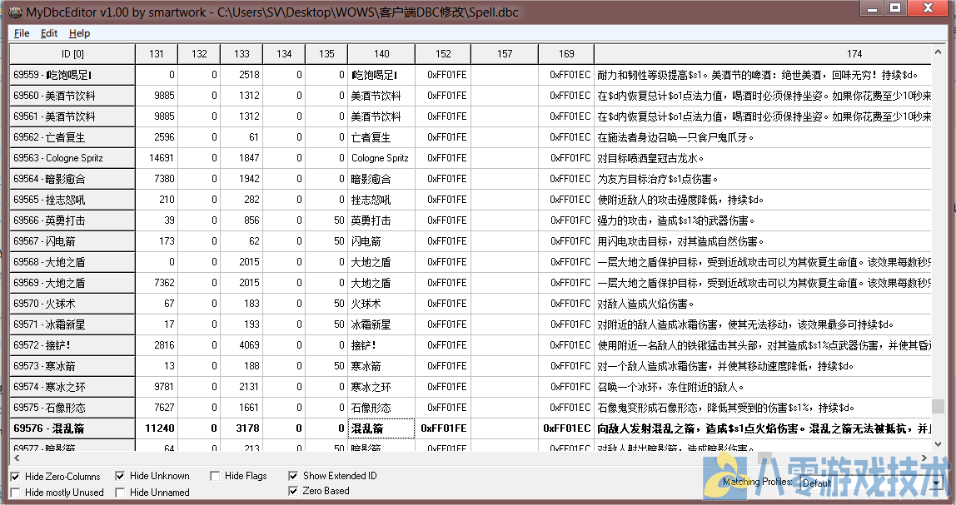This screenshot has height=505, width=956.
Task: Select row header 69573 - 寒冰箭
Action: 72,365
